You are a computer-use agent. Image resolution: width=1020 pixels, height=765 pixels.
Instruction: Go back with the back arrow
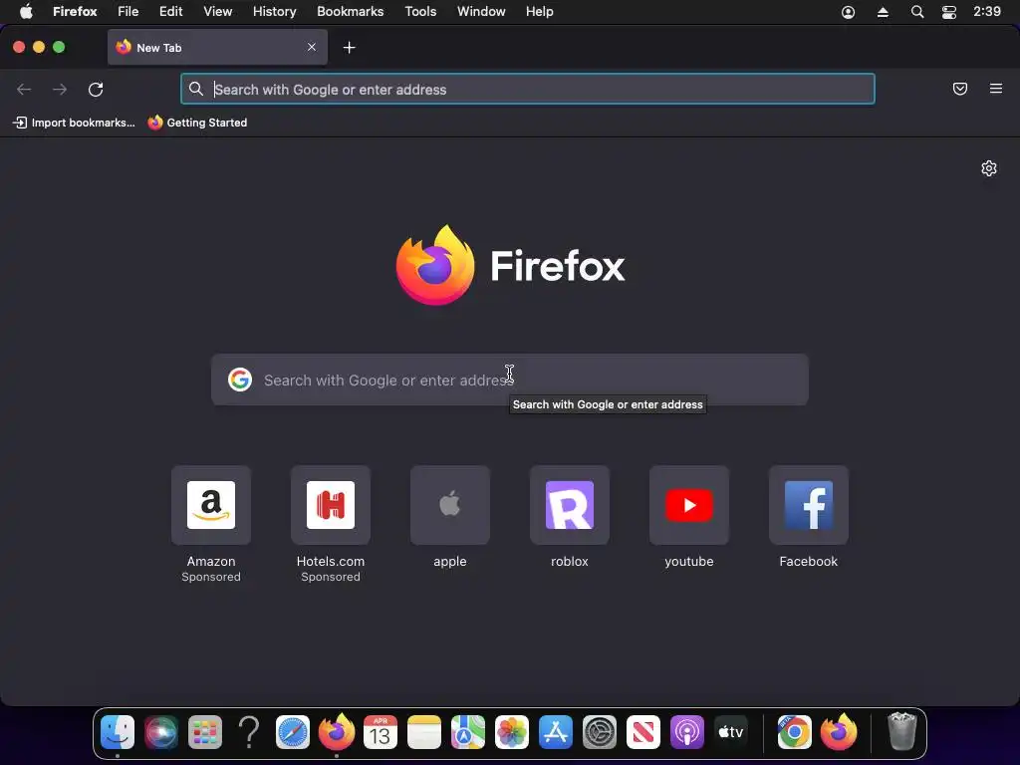pyautogui.click(x=24, y=89)
